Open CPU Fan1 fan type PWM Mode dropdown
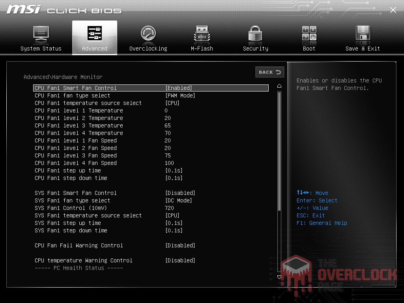The image size is (404, 303). (180, 95)
